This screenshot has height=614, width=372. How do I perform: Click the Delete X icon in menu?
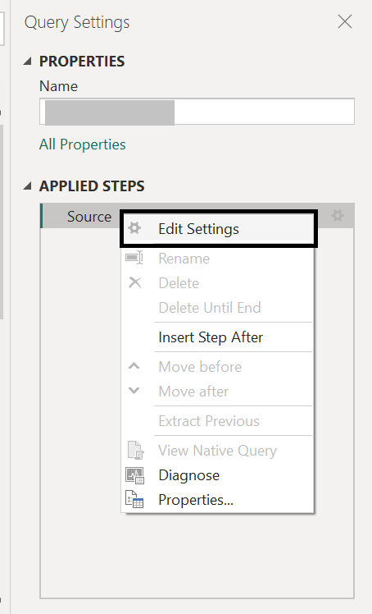point(135,282)
